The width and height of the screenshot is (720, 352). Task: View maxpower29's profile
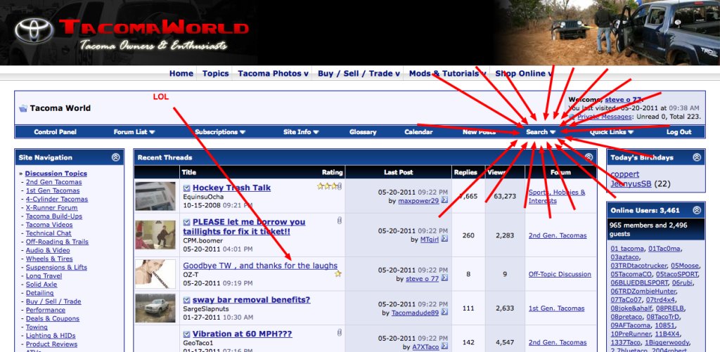pos(418,201)
